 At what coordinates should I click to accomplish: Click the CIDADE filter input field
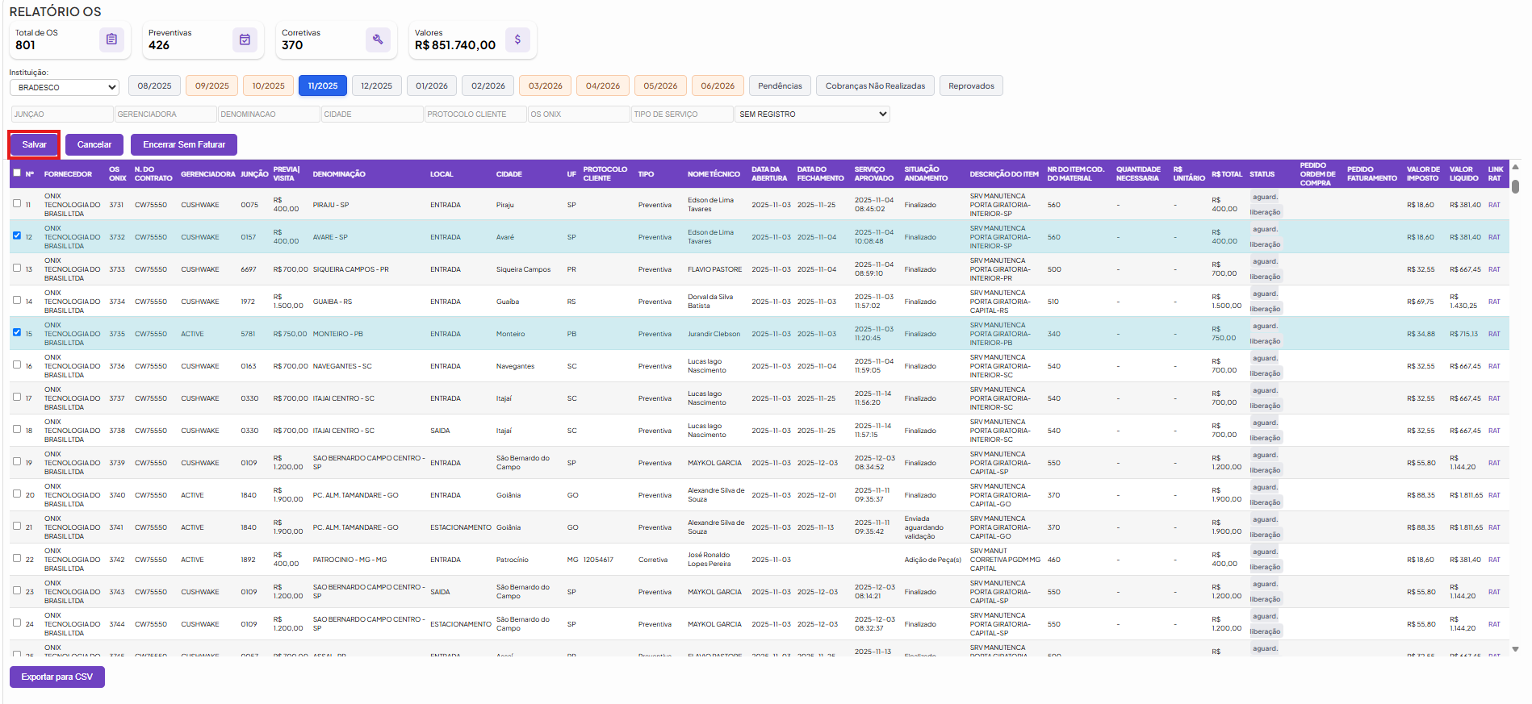click(372, 115)
